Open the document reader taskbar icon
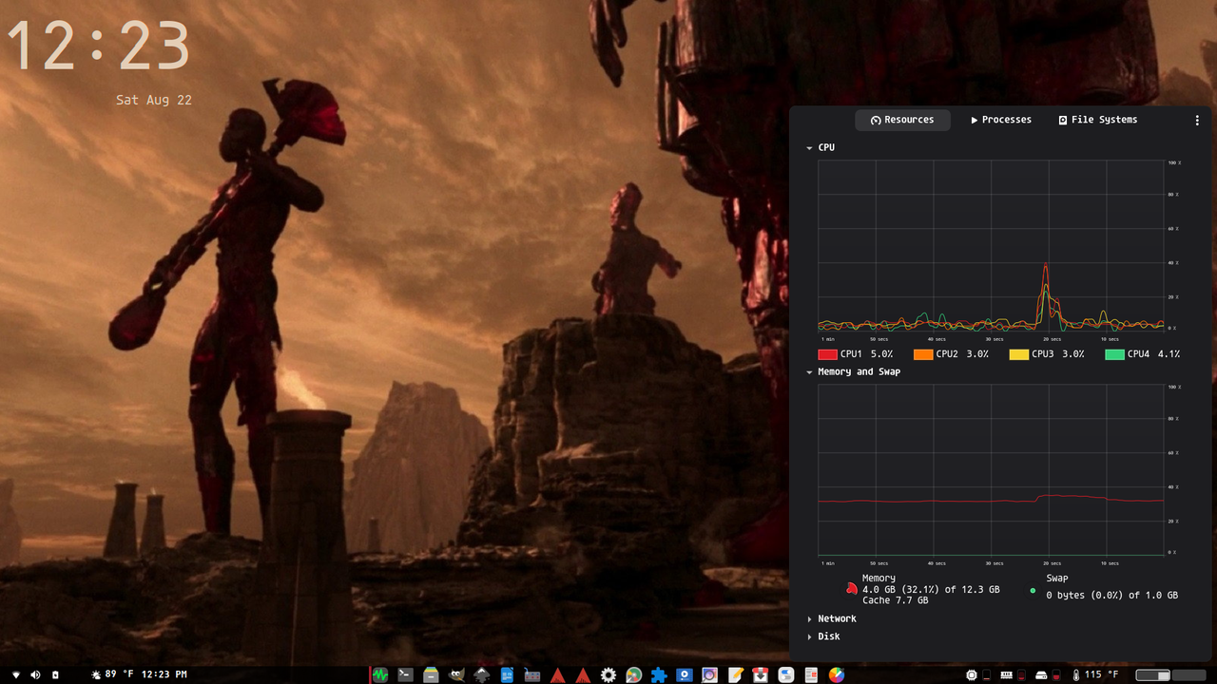 coord(811,674)
